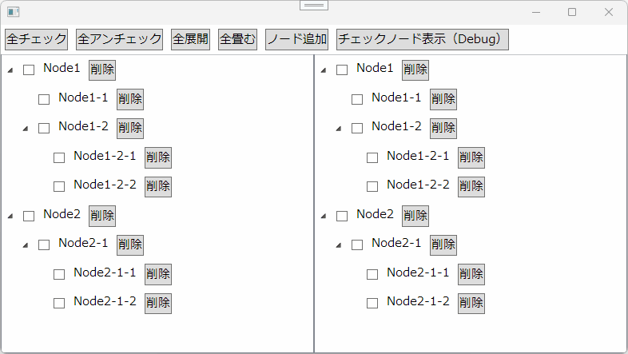This screenshot has height=354, width=628.
Task: Click 削除 next to Node1-2-2 in right tree
Action: pos(471,187)
